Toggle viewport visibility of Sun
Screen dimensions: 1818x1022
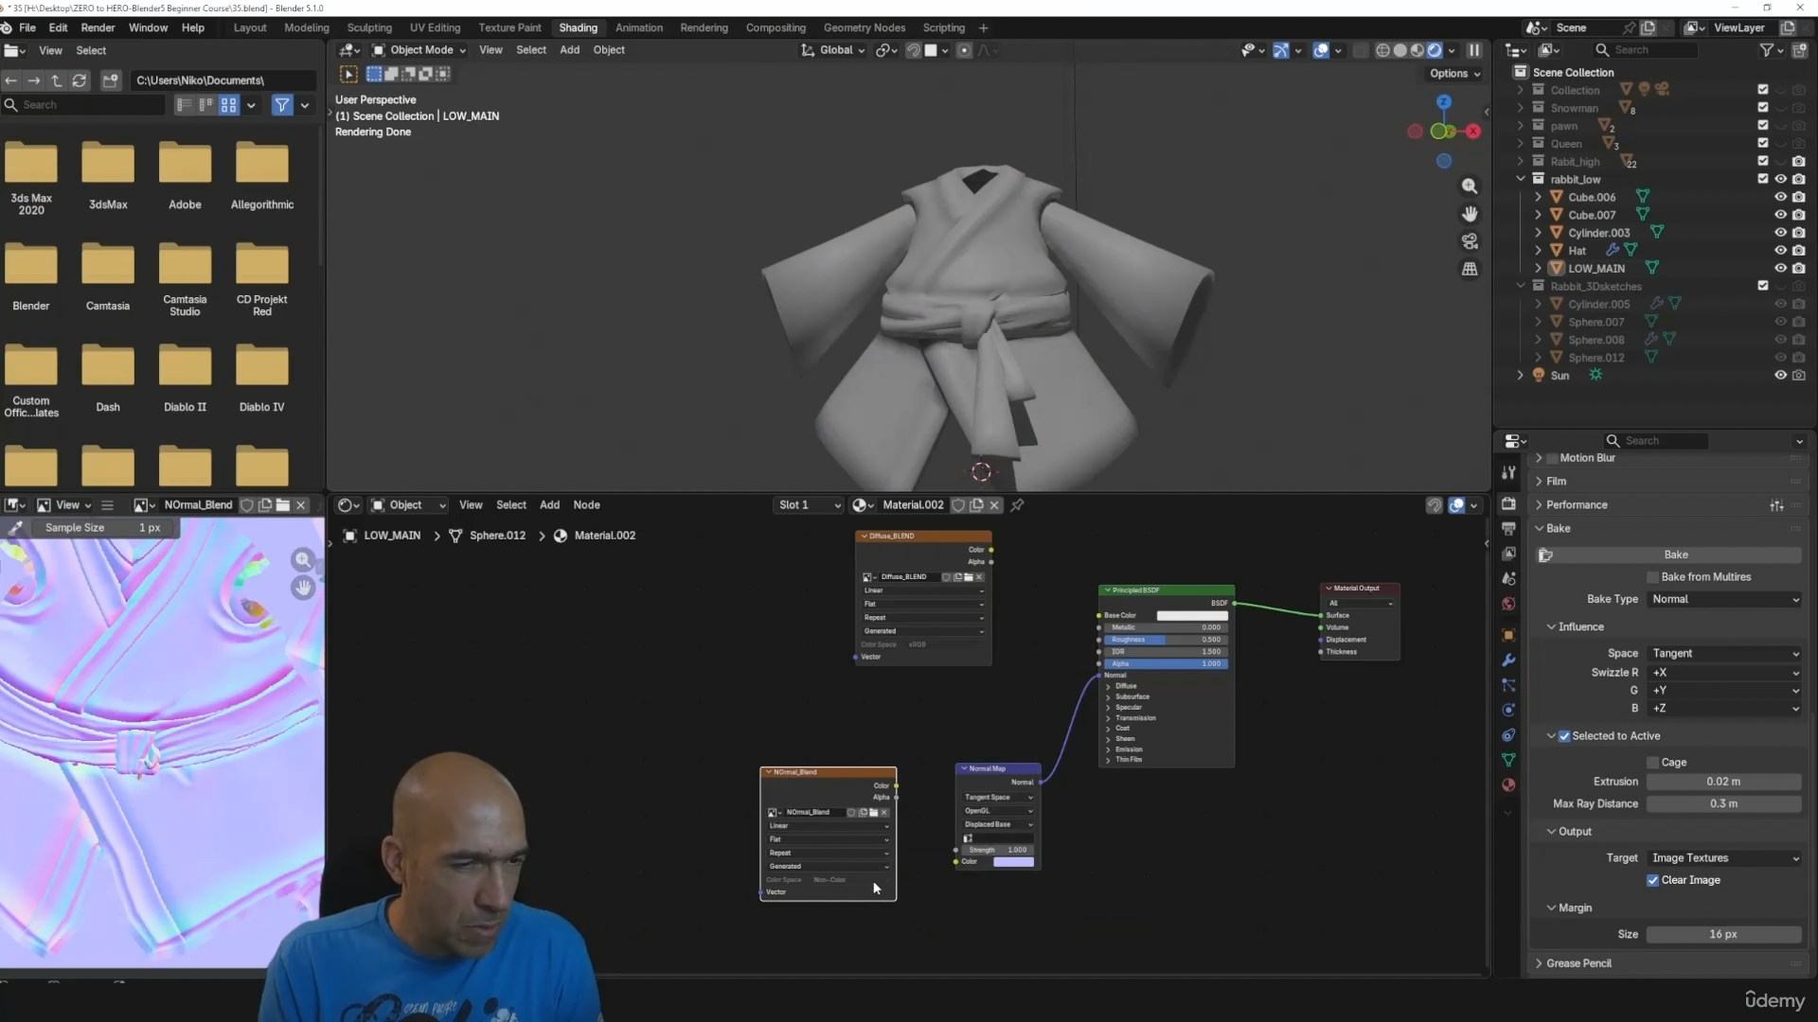(x=1780, y=376)
